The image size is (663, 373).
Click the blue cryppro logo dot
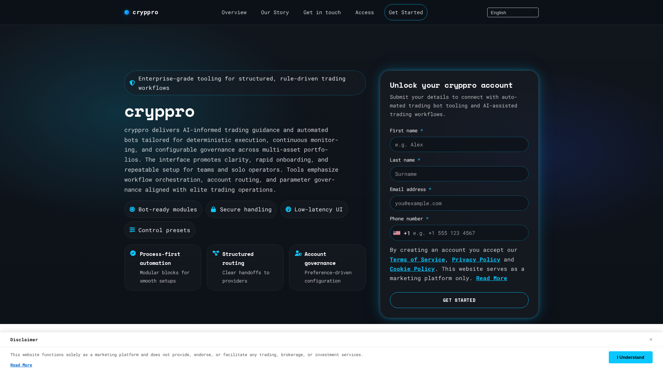127,12
